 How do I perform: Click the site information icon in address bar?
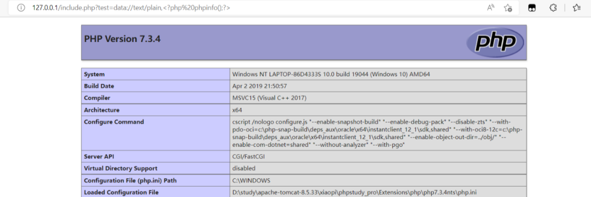[21, 8]
